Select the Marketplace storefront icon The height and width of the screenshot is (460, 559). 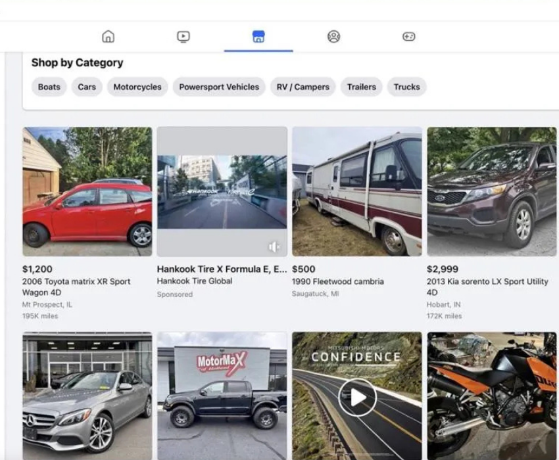coord(258,37)
